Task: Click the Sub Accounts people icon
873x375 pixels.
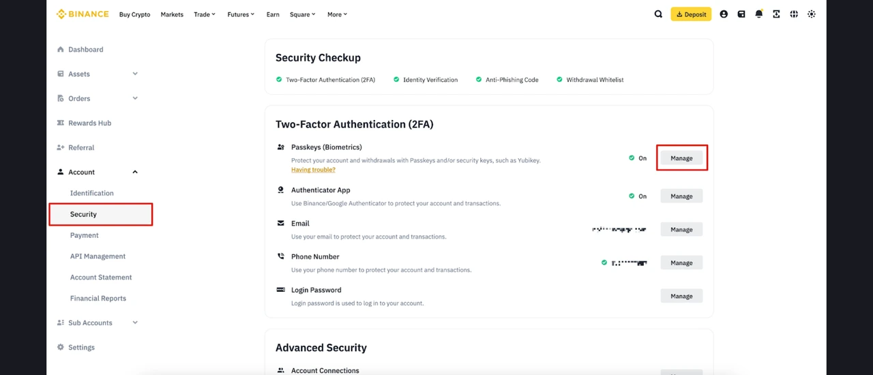Action: pyautogui.click(x=61, y=322)
